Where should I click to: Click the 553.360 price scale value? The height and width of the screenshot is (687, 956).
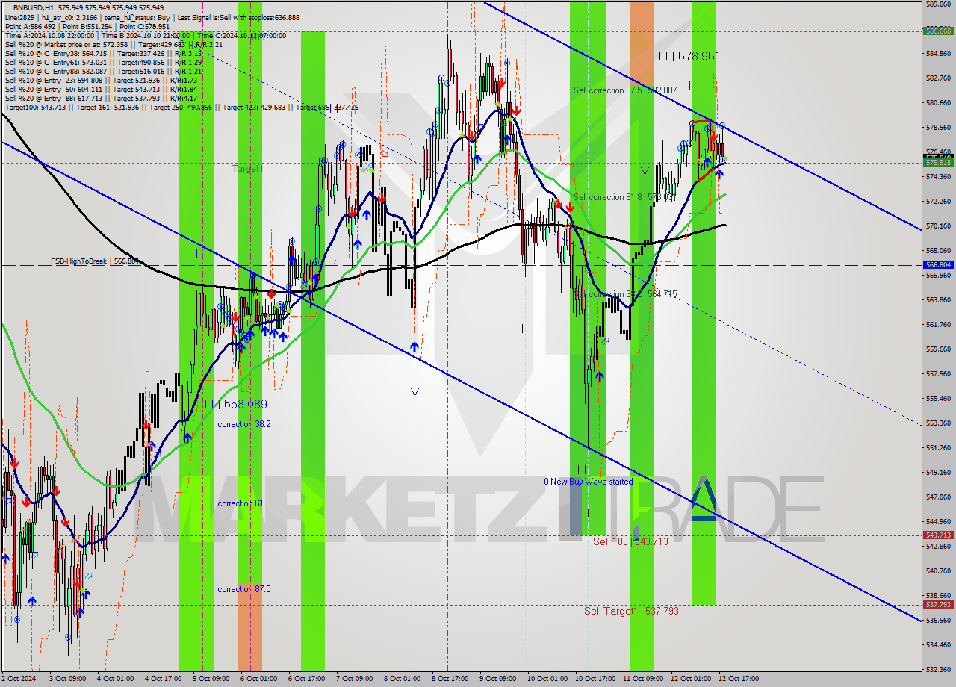coord(938,423)
